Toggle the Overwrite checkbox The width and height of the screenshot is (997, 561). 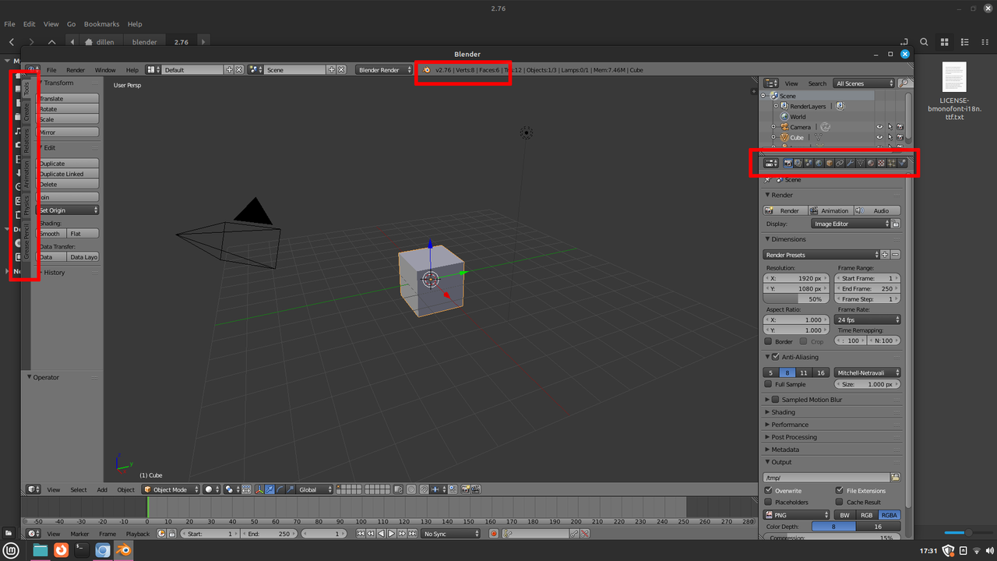(768, 491)
